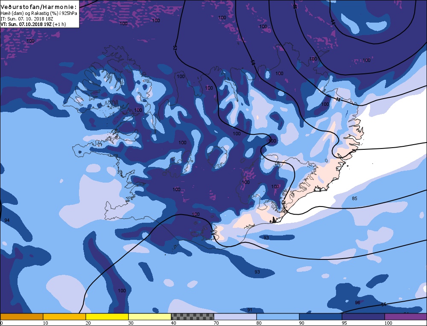Click the medium blue 90–95 legend swatch
Viewport: 427px width, 326px height.
321,317
